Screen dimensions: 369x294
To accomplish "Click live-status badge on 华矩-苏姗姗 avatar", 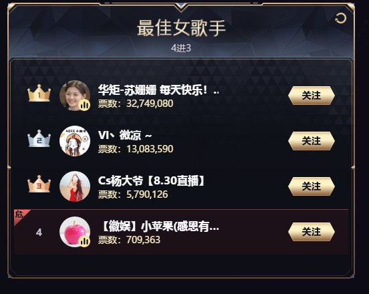I will pos(84,105).
